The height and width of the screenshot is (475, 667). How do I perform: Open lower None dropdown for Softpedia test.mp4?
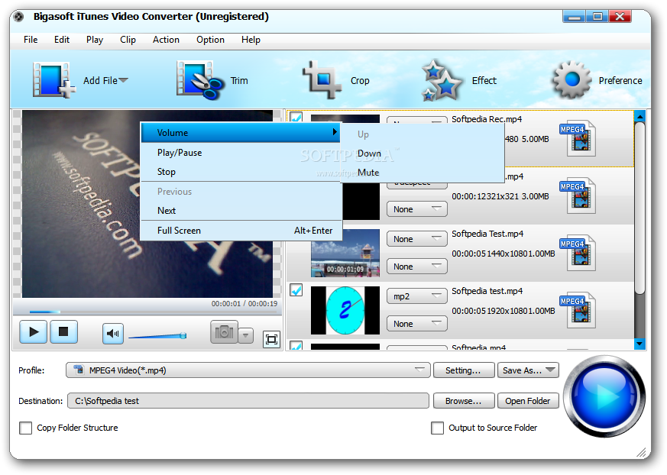(417, 324)
